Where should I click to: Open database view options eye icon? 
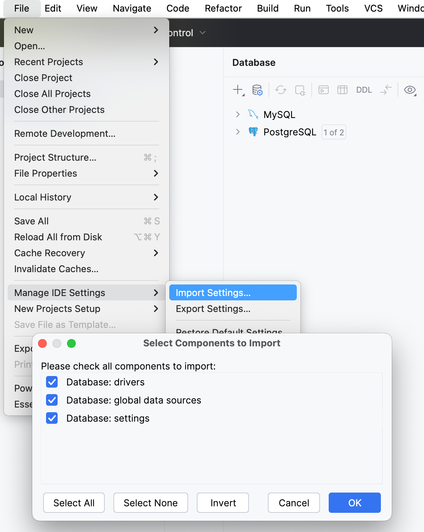410,90
